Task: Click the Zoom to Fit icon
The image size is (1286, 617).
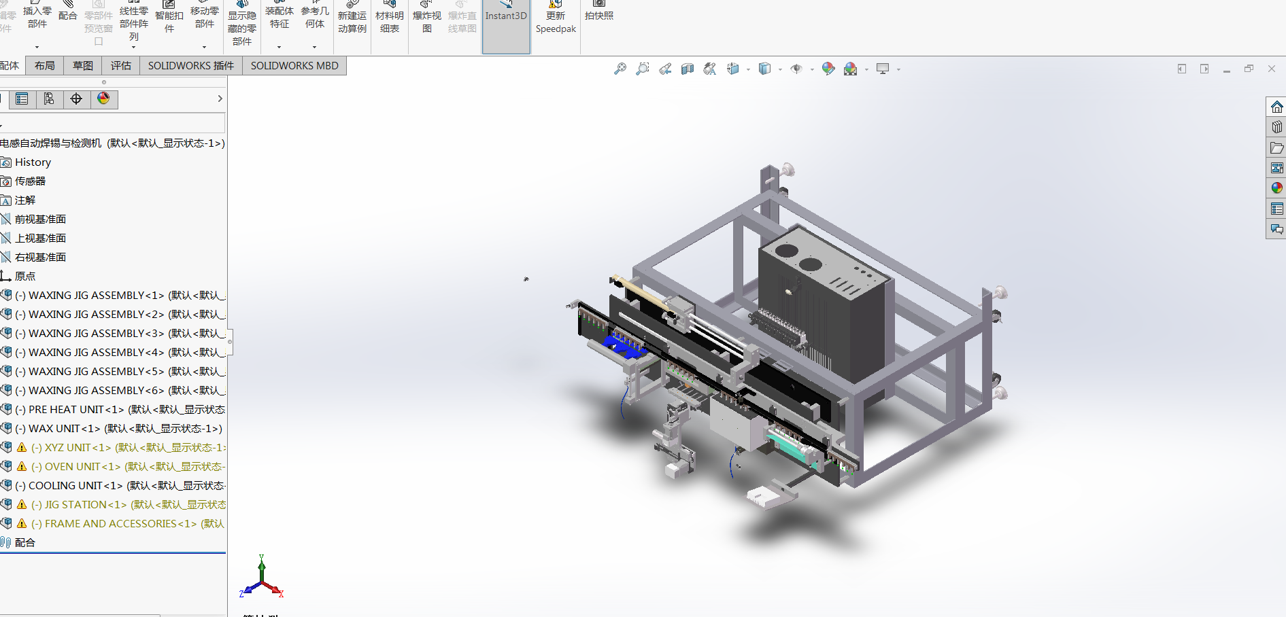Action: tap(620, 69)
